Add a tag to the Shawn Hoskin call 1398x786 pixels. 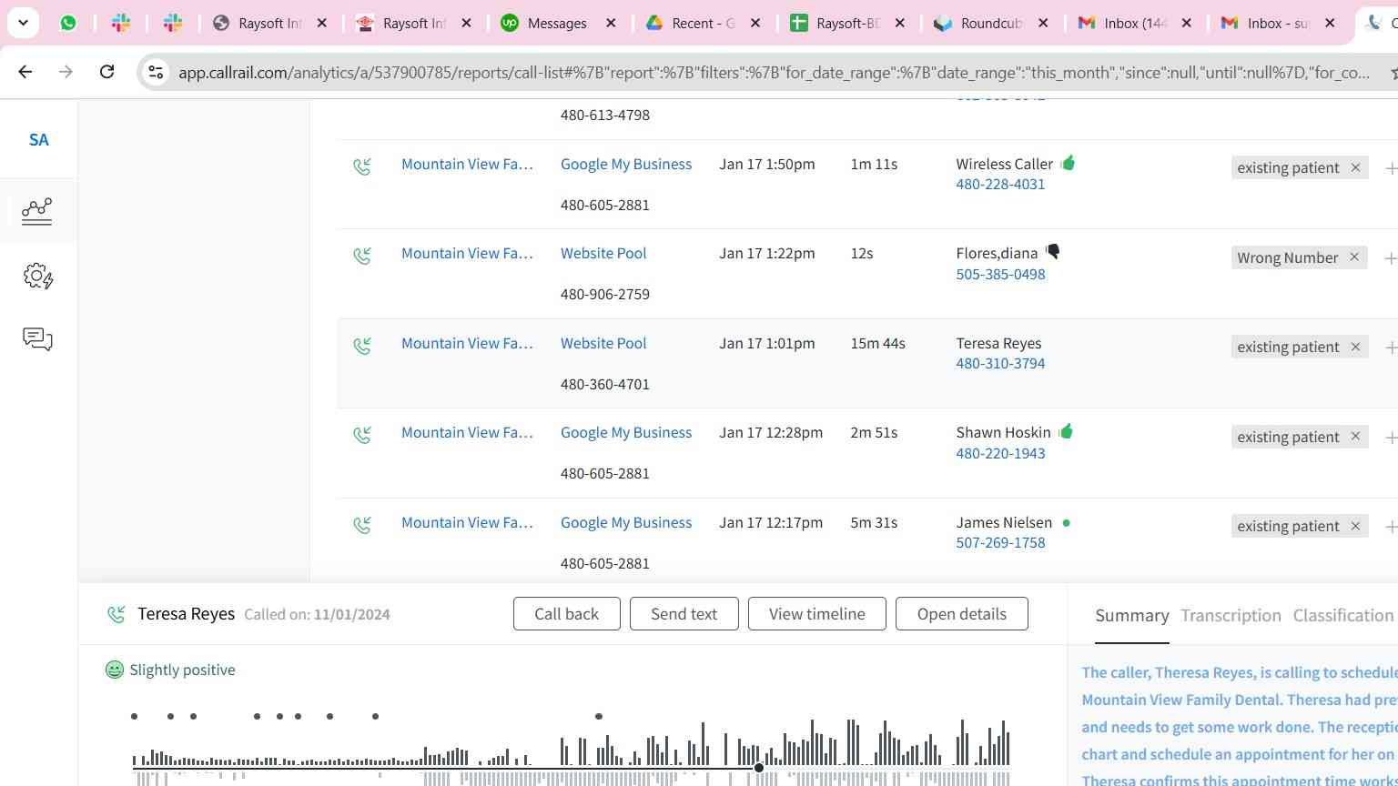tap(1390, 438)
